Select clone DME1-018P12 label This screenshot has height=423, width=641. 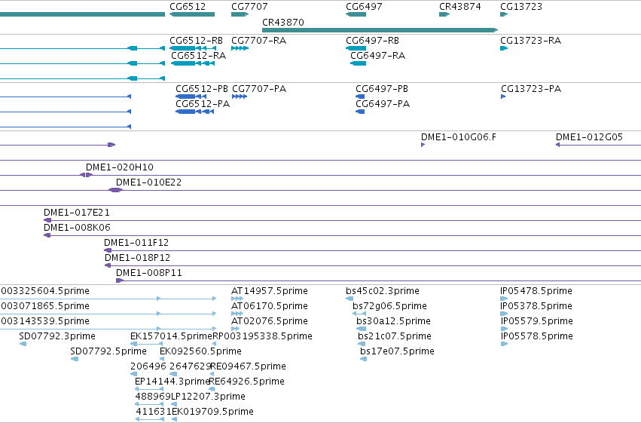coord(137,258)
